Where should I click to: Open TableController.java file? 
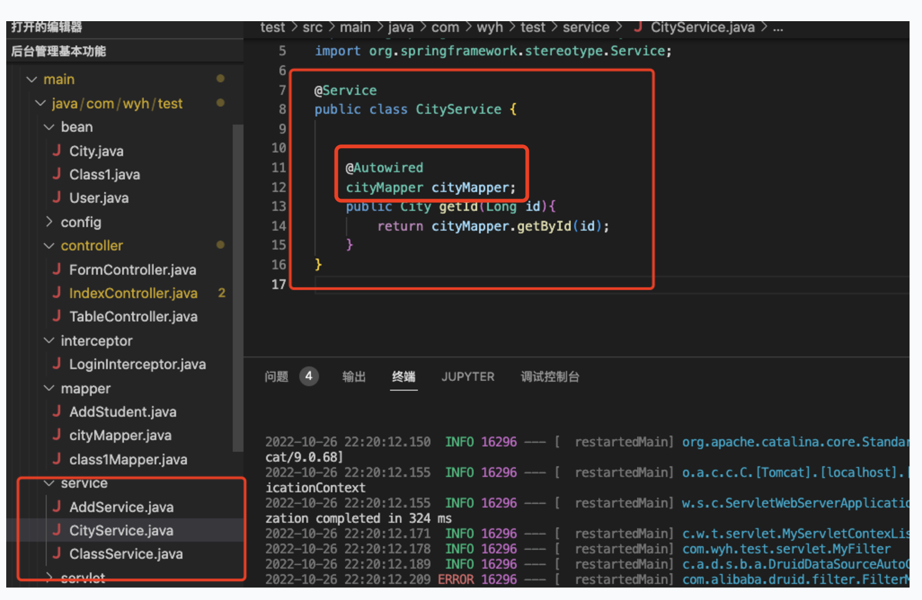pos(133,317)
